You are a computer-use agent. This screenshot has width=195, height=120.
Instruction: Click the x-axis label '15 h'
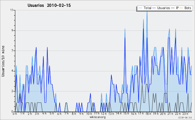[126, 114]
